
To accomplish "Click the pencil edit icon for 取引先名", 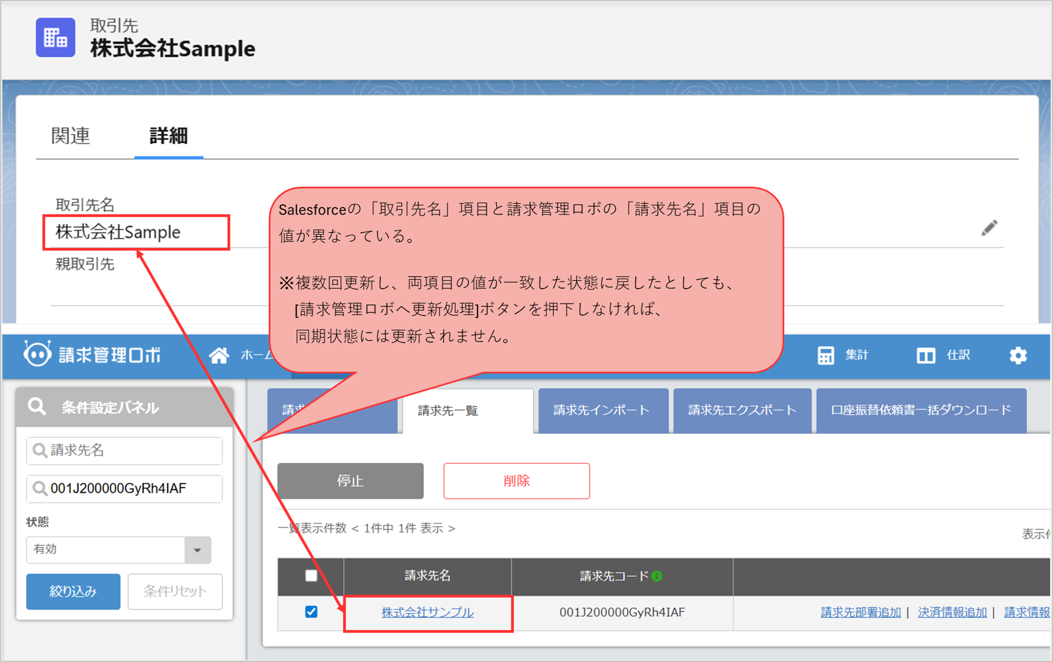I will 989,228.
